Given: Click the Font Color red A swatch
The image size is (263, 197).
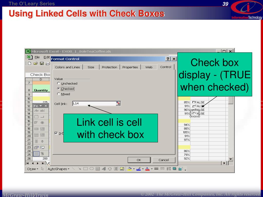Looking at the screenshot, I should coord(147,169).
